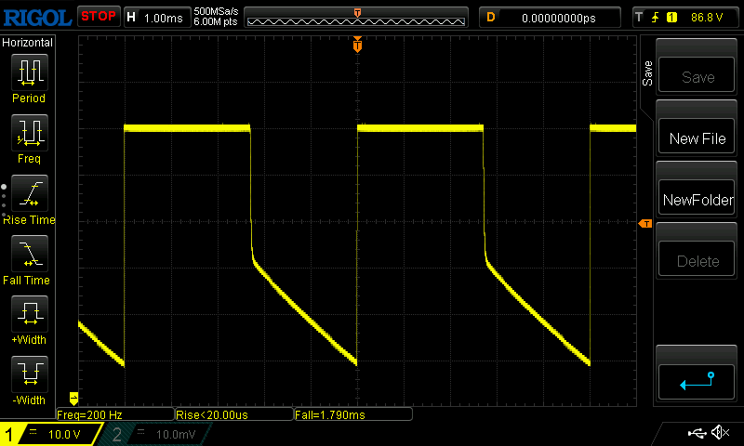
Task: Click the Horizontal menu title
Action: (x=28, y=43)
